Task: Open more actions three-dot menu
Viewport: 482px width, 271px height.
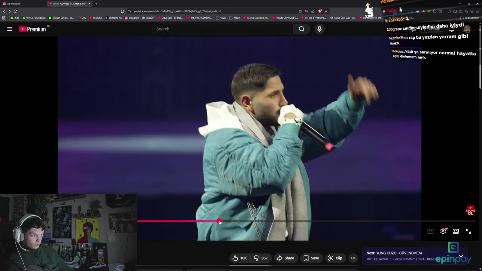Action: 353,258
